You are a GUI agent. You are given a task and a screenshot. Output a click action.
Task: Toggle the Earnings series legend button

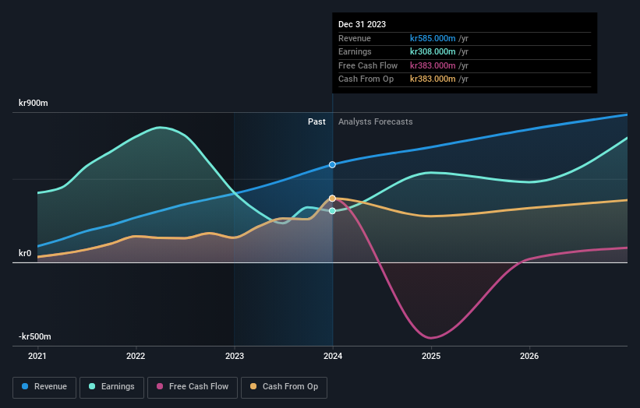point(111,387)
